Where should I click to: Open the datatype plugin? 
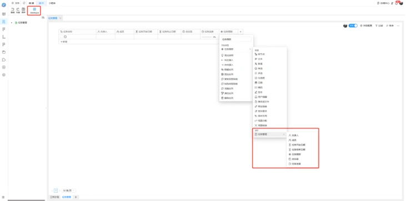tap(34, 11)
